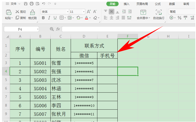Click the currency format icon
This screenshot has height=122, width=196.
tap(171, 18)
